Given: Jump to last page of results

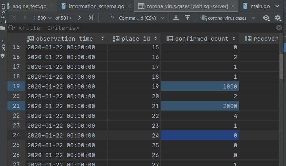Looking at the screenshot, I should point(91,18).
